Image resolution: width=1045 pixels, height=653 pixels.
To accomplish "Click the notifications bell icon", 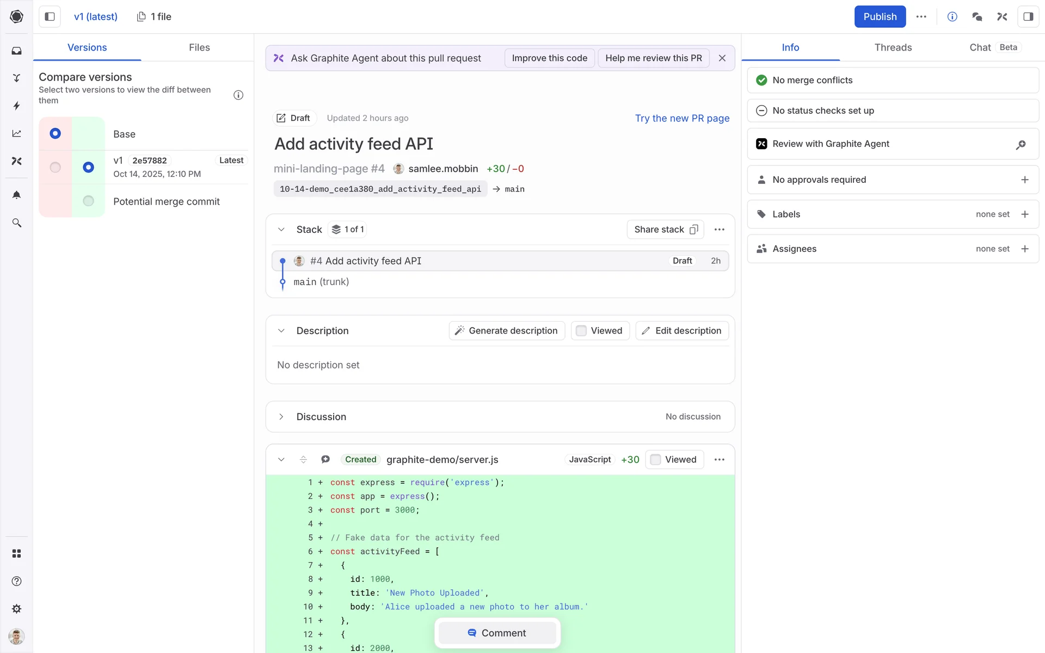I will point(16,195).
